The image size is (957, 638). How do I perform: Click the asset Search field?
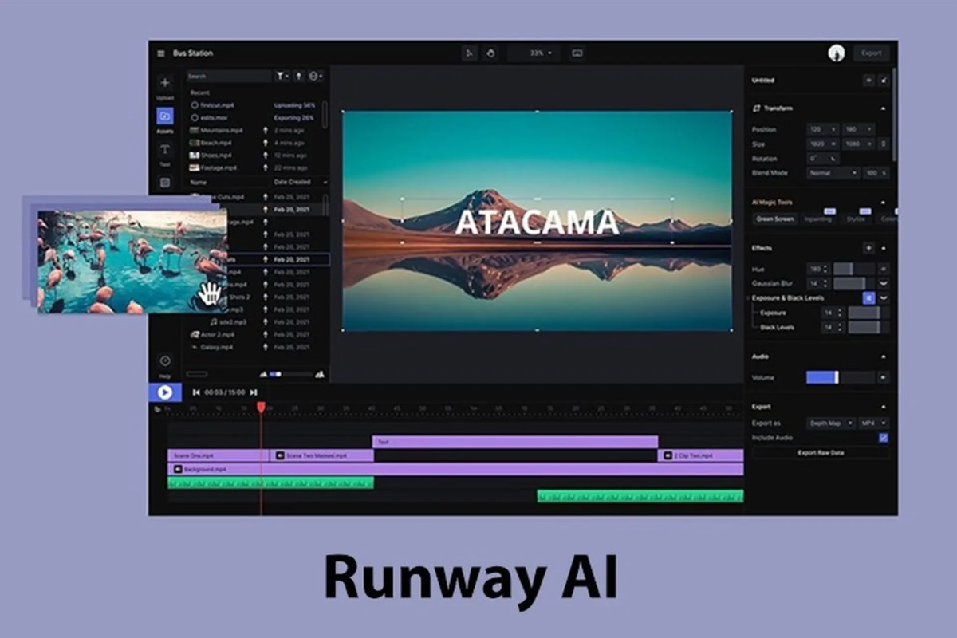click(x=229, y=76)
